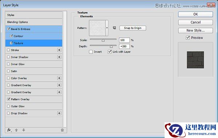Select the Pattern Overlay row label

(20, 99)
